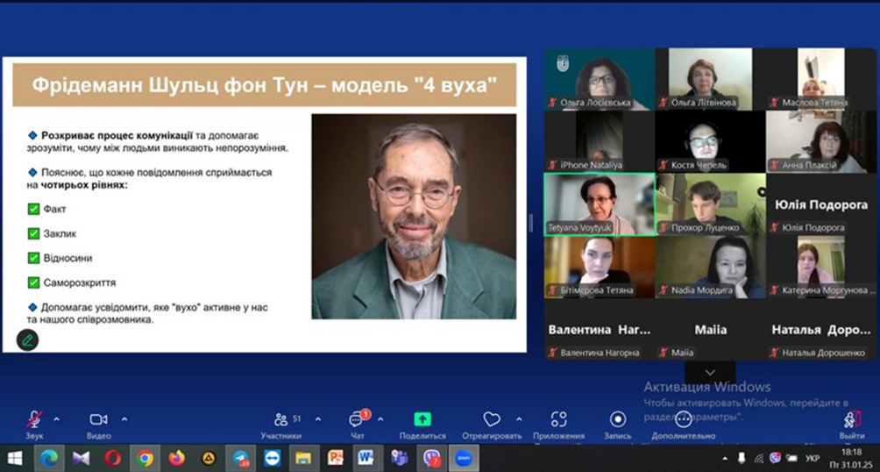The image size is (880, 472).
Task: Open the Участники participants panel
Action: pyautogui.click(x=281, y=420)
